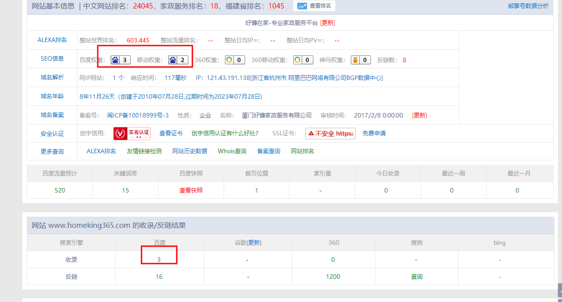562x302 pixels.
Task: Click the 神马权重 icon badge
Action: point(361,60)
